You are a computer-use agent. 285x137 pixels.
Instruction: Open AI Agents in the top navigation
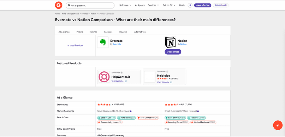click(140, 5)
